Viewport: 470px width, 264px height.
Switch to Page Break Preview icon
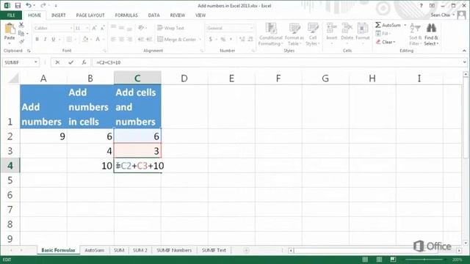click(393, 259)
